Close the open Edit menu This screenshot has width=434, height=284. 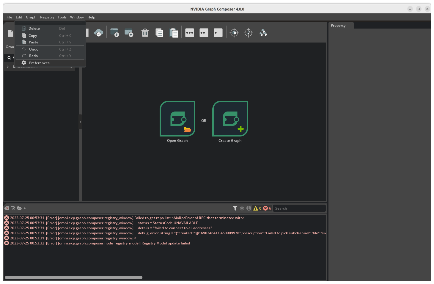coord(19,17)
